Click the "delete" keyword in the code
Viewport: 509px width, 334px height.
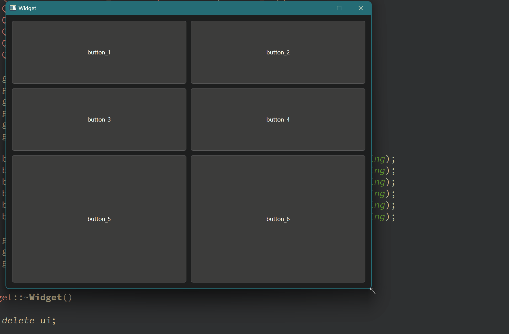tap(18, 320)
